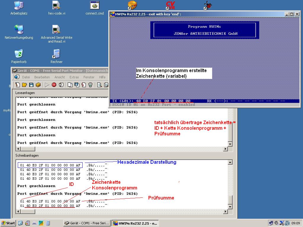Click the toolbar icon right of Stop sign

click(61, 85)
